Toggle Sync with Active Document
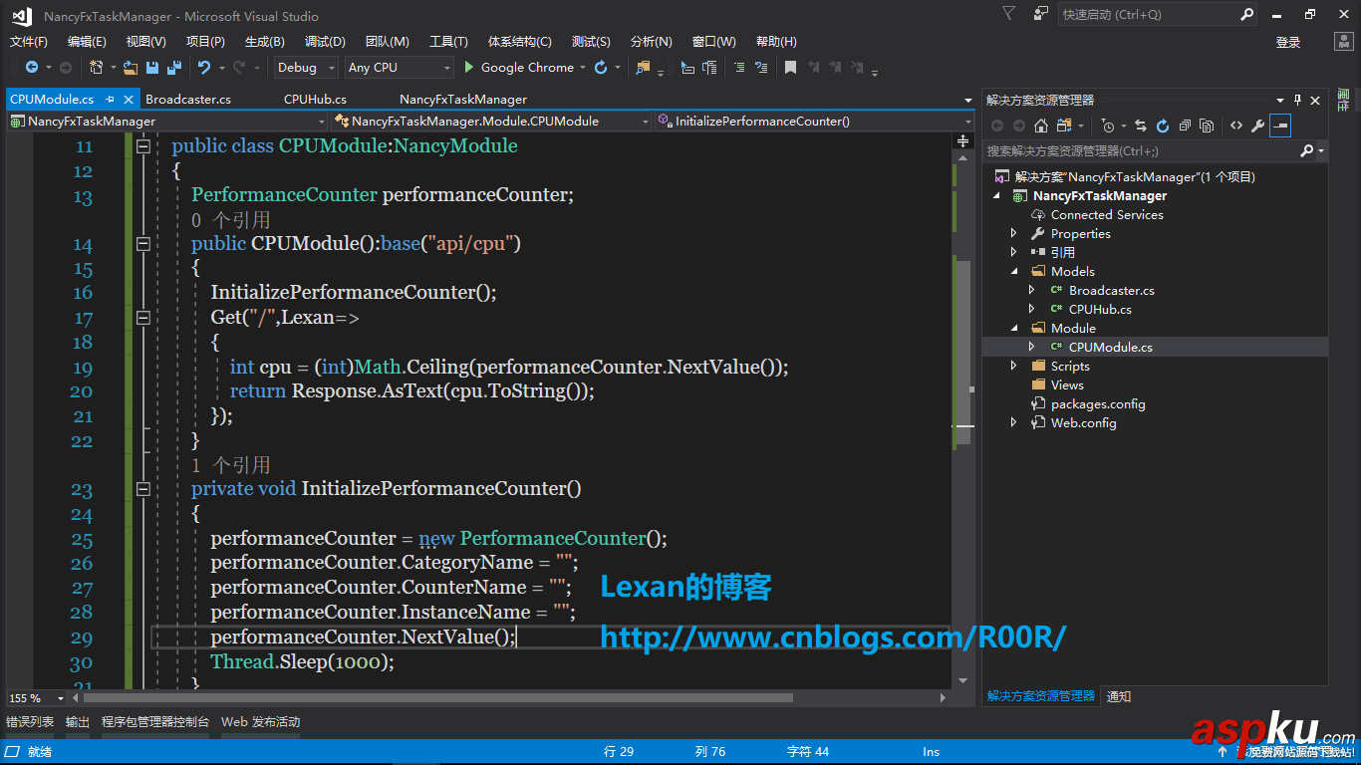This screenshot has height=765, width=1361. coord(1141,126)
